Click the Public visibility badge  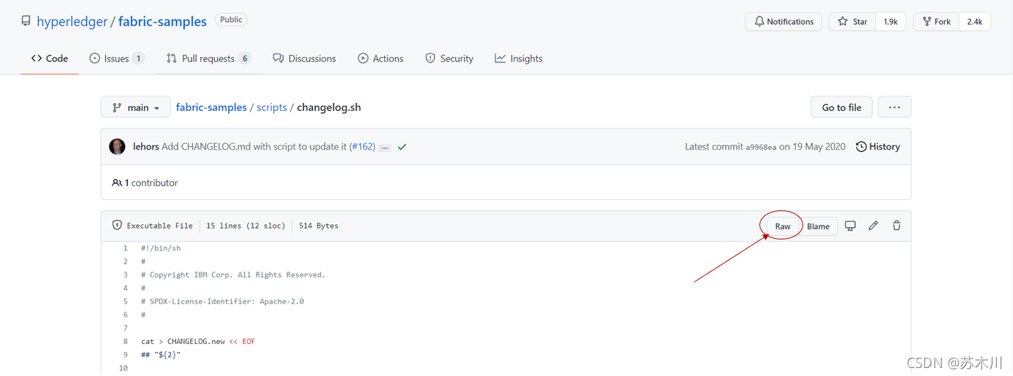[231, 20]
